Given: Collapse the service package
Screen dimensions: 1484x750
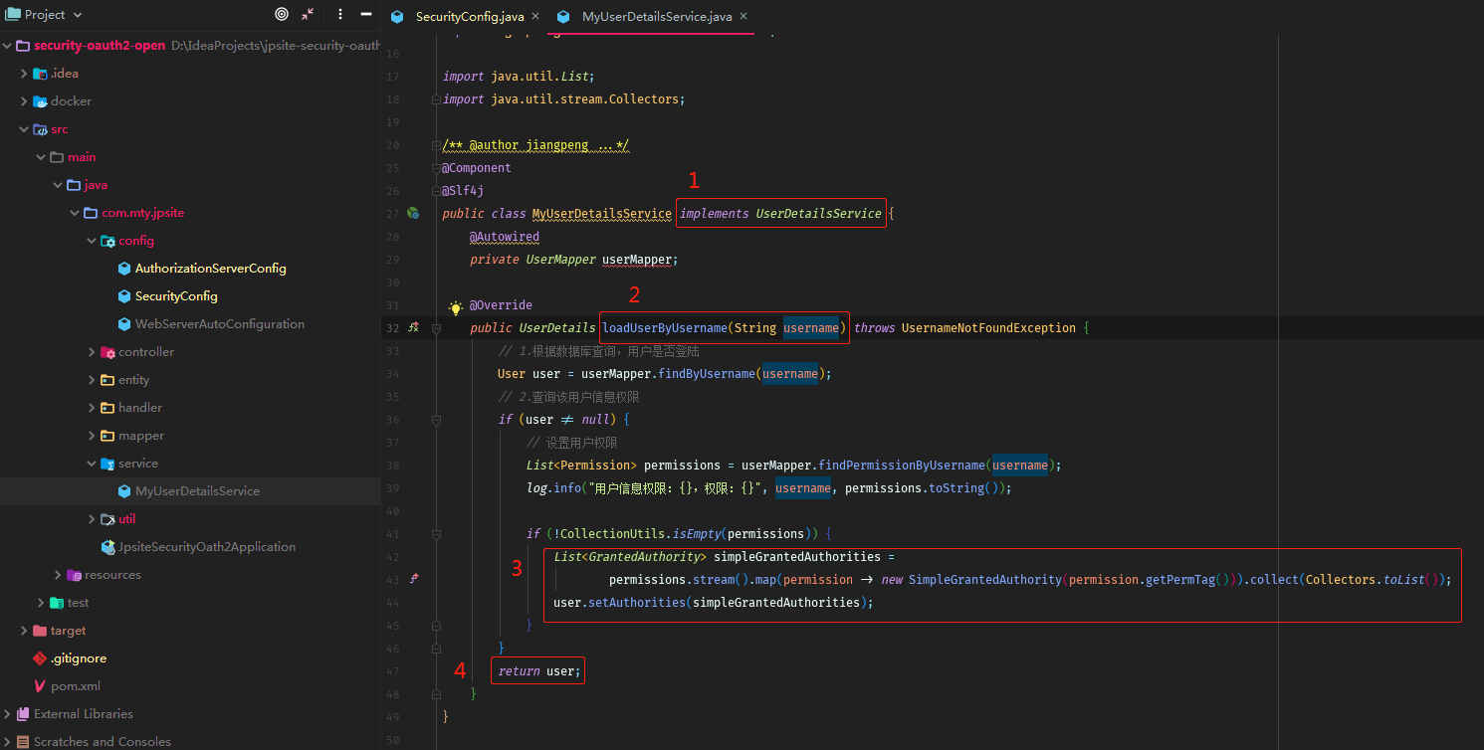Looking at the screenshot, I should point(92,464).
